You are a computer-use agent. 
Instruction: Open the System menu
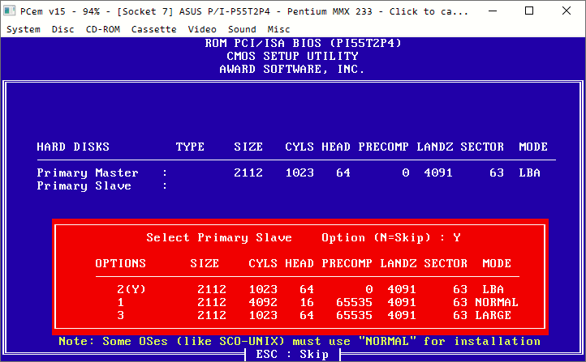pyautogui.click(x=24, y=29)
